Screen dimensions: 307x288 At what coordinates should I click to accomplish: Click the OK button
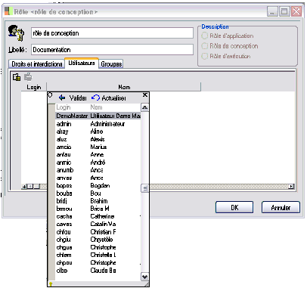point(234,207)
